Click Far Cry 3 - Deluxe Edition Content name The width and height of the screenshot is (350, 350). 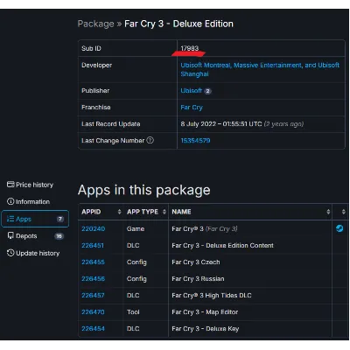click(x=222, y=245)
